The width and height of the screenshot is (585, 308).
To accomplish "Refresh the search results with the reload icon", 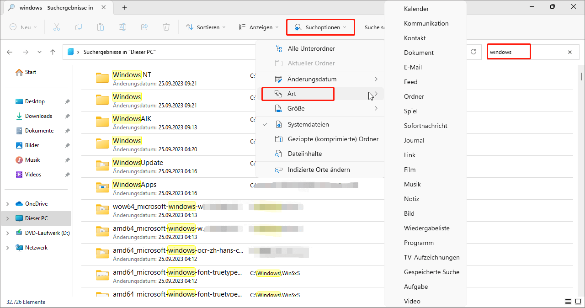I will [473, 52].
